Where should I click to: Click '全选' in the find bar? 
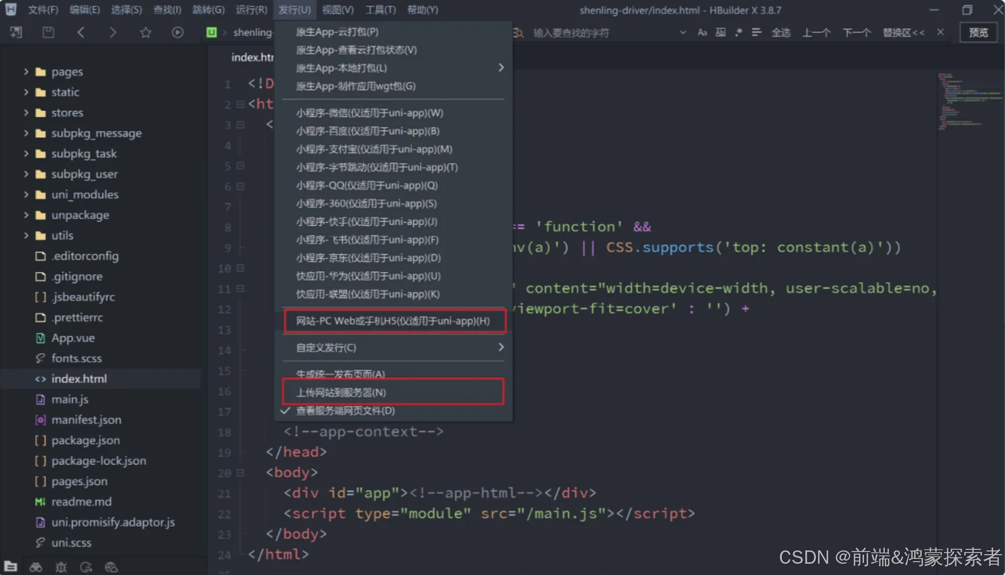781,33
